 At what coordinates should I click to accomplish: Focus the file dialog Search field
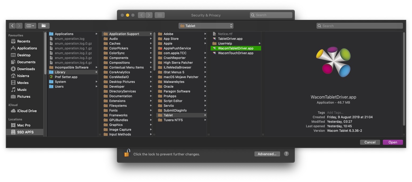359,26
